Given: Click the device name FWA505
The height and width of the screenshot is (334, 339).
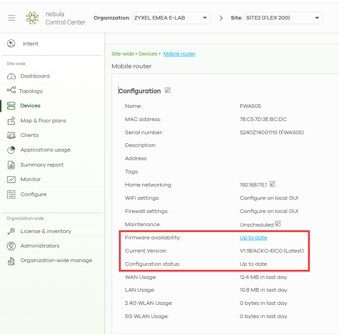Looking at the screenshot, I should [250, 106].
